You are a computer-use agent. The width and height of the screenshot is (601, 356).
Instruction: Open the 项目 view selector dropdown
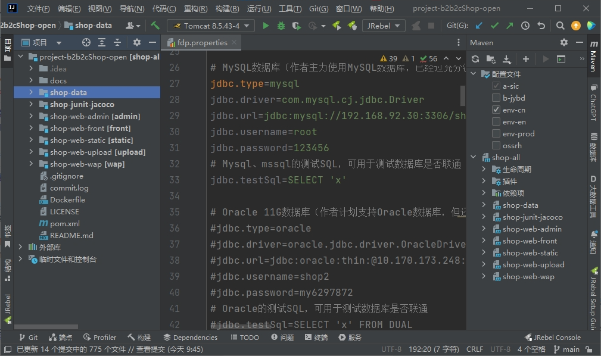(58, 42)
